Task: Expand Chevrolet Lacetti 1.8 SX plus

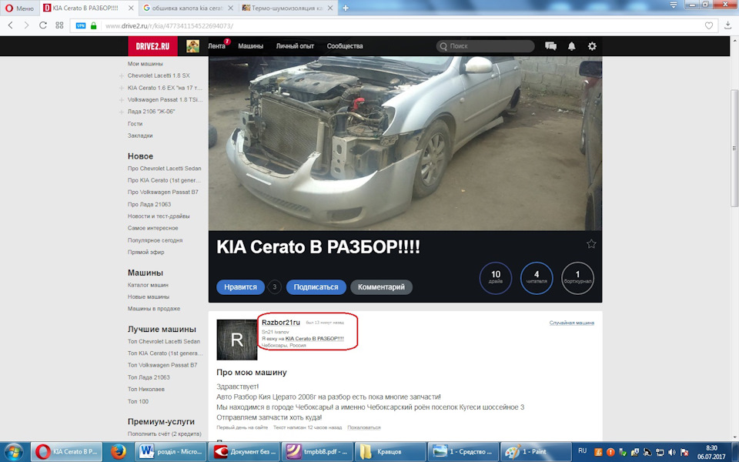Action: tap(122, 76)
